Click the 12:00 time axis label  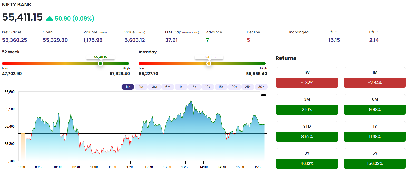point(131,167)
